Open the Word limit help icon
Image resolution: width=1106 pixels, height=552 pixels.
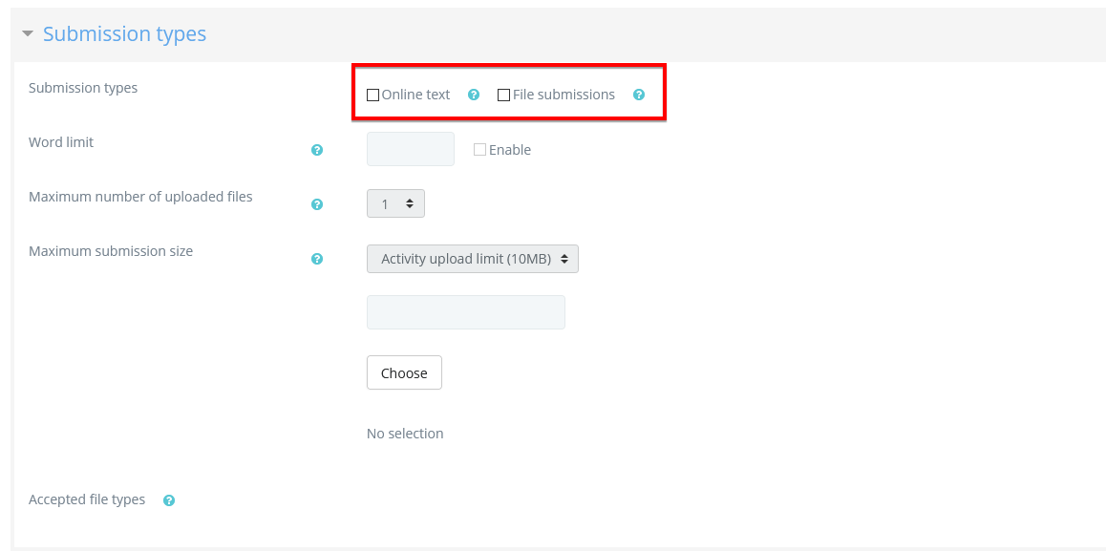[x=317, y=150]
